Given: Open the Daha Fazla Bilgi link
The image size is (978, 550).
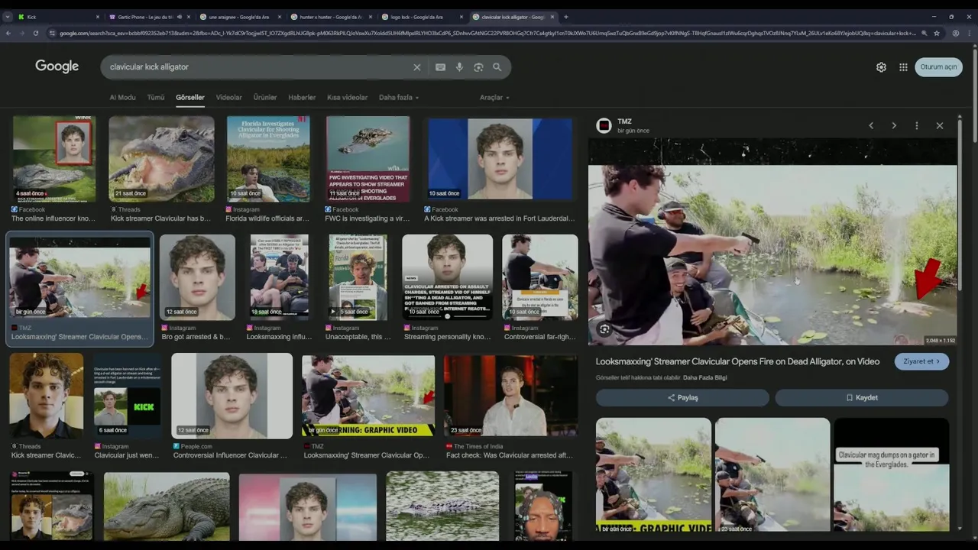Looking at the screenshot, I should click(x=705, y=378).
